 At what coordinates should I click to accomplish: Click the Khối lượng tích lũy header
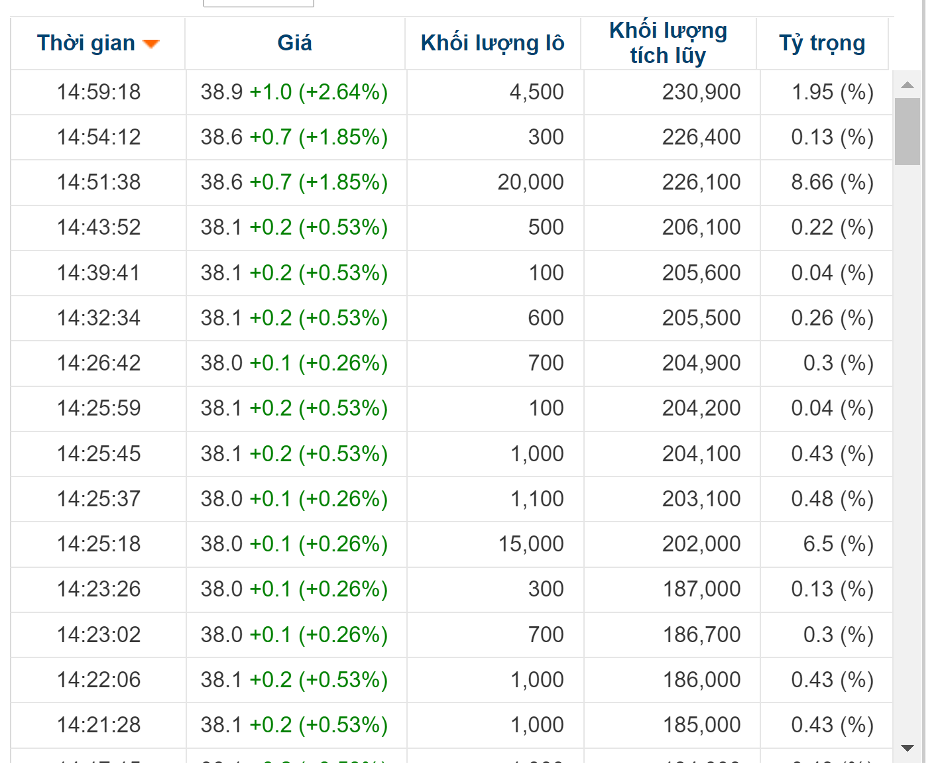coord(668,43)
